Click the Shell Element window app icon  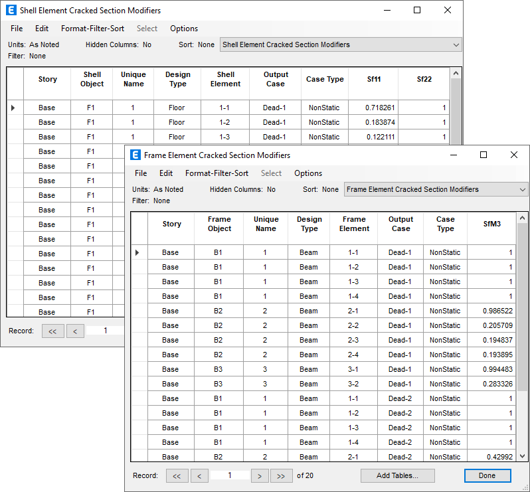tap(11, 11)
